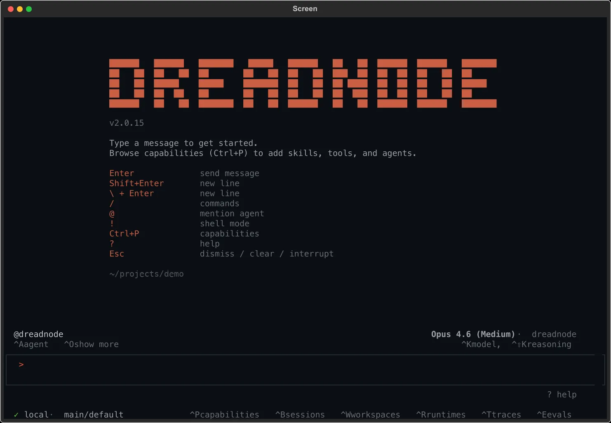Minimize the window using the yellow button
The width and height of the screenshot is (611, 423).
[20, 9]
